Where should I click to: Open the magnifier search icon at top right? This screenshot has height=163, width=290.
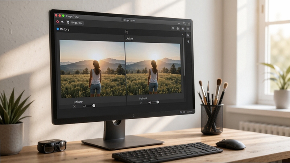coord(184,24)
